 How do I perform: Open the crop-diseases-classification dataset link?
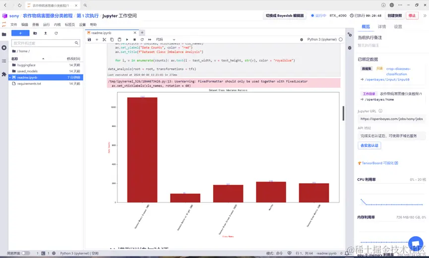click(x=398, y=71)
